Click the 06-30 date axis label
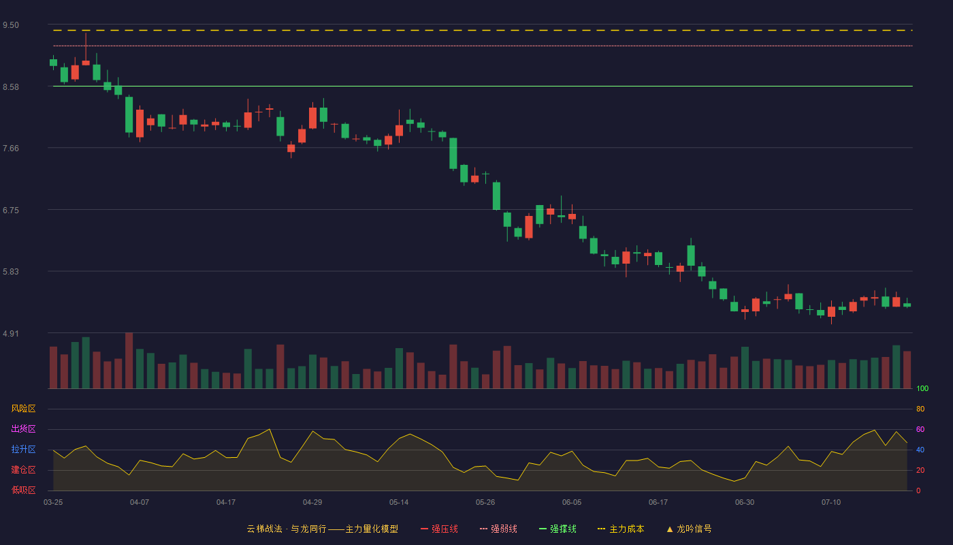Screen dimensions: 953x545 coord(745,502)
